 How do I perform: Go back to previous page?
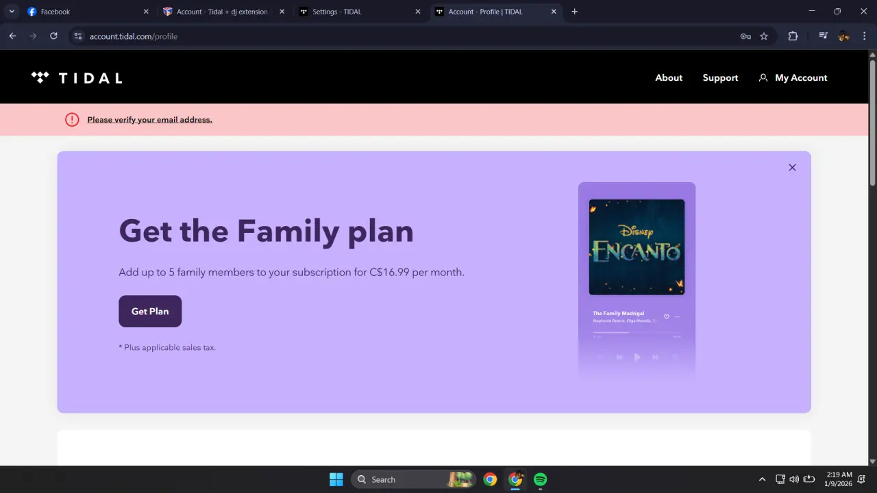[12, 36]
